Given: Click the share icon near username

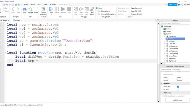Looking at the screenshot, I should [x=182, y=5].
